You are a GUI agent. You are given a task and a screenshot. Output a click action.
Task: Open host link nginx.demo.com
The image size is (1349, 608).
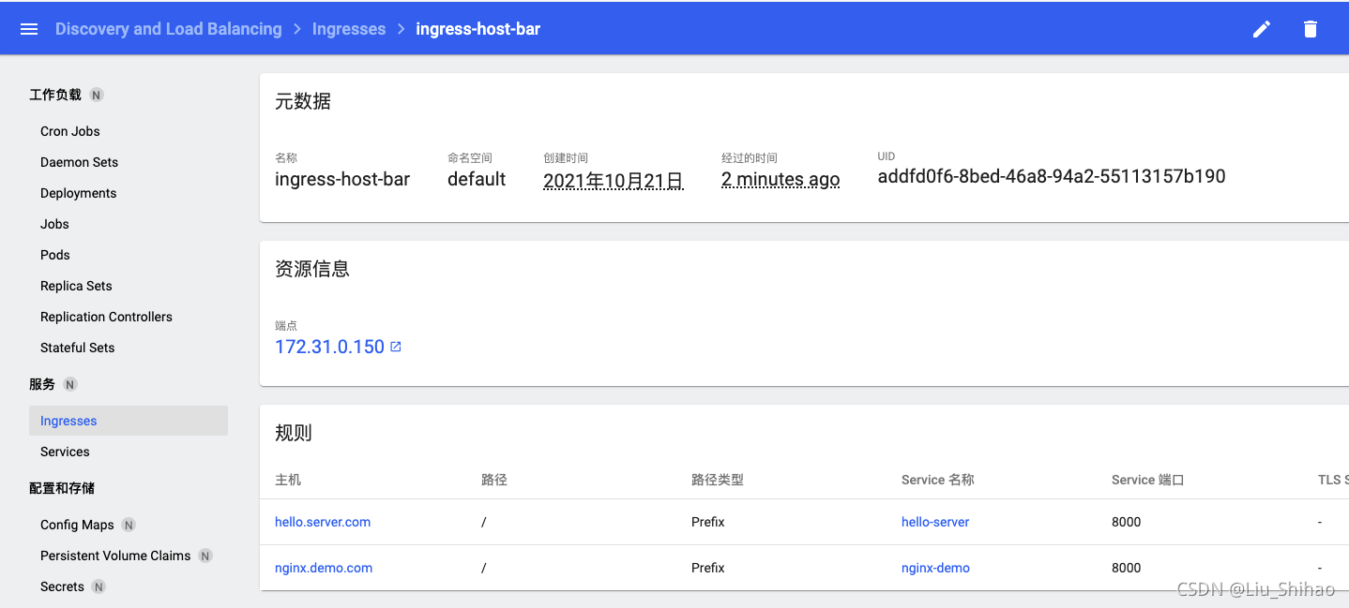pyautogui.click(x=324, y=568)
